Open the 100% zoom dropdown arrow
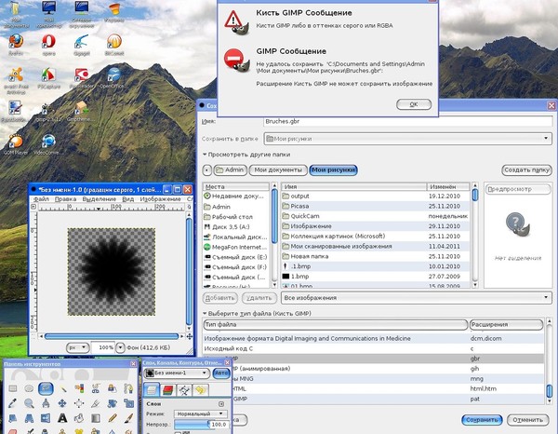 point(120,347)
